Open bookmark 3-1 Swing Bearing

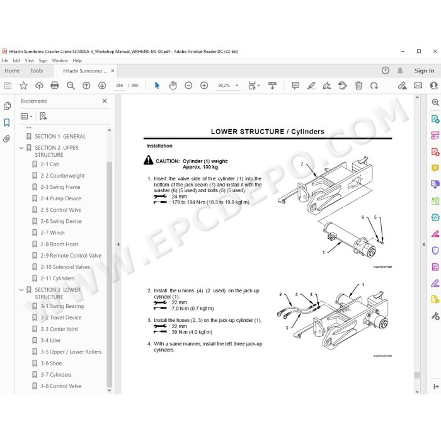(62, 306)
